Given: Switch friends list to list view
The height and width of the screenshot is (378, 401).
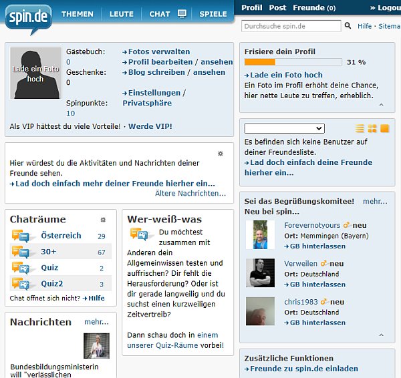Looking at the screenshot, I should tap(360, 128).
